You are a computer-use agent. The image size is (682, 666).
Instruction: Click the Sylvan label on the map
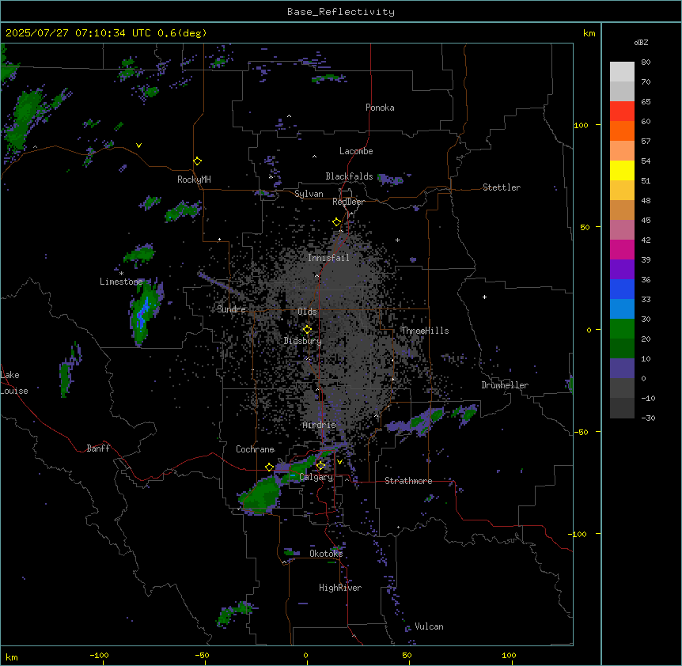309,194
